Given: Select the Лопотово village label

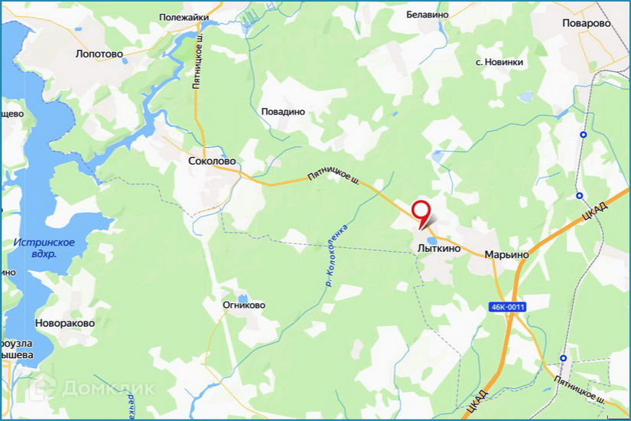Looking at the screenshot, I should 99,54.
